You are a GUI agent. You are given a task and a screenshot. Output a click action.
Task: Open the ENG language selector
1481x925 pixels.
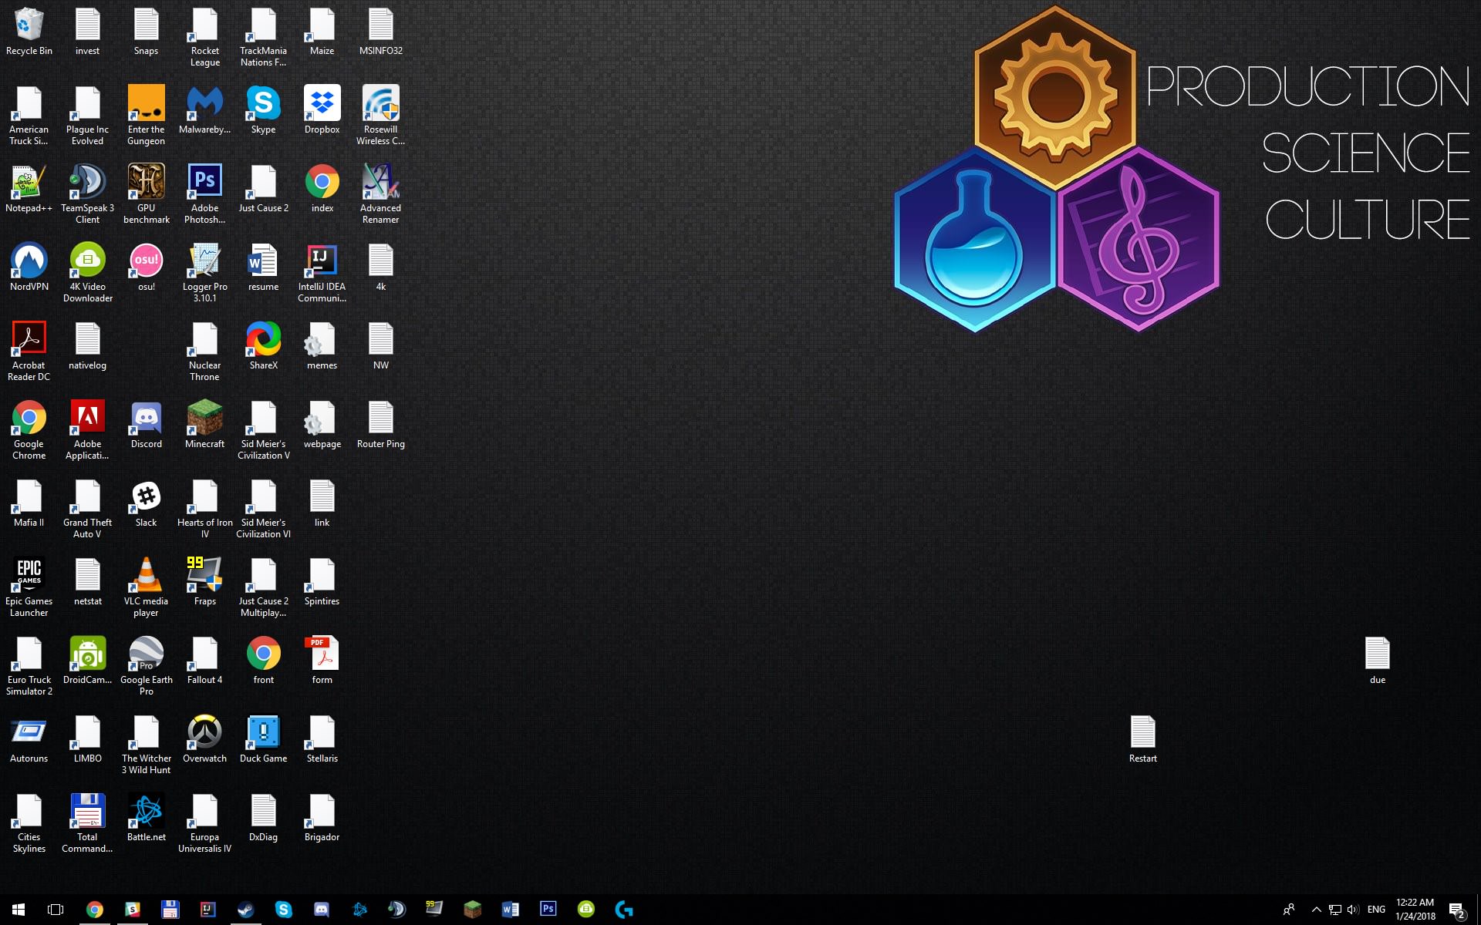pos(1376,910)
